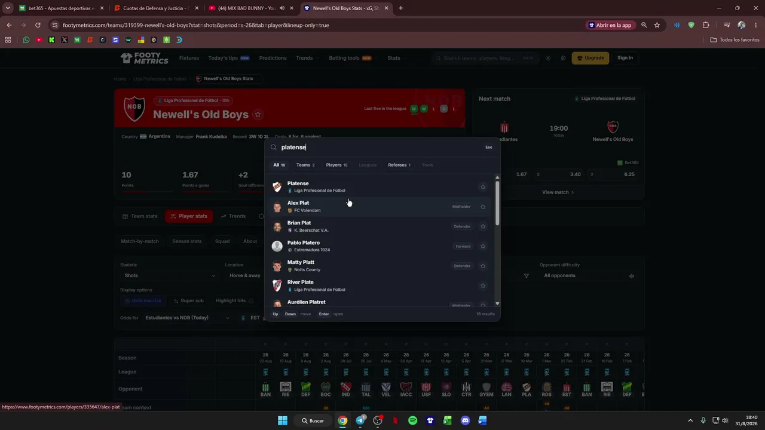The image size is (765, 430).
Task: Filter search results to Teams
Action: [305, 165]
